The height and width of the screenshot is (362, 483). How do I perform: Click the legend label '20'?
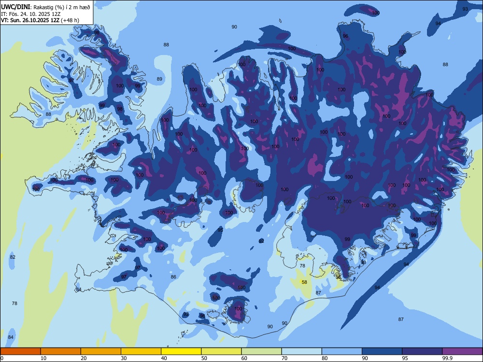[x=84, y=358]
